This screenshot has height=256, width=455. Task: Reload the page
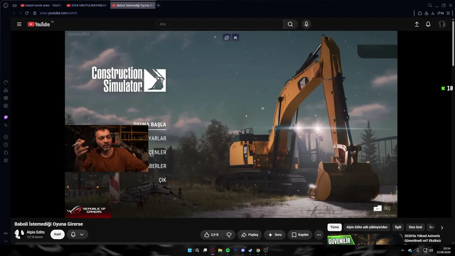tap(27, 13)
